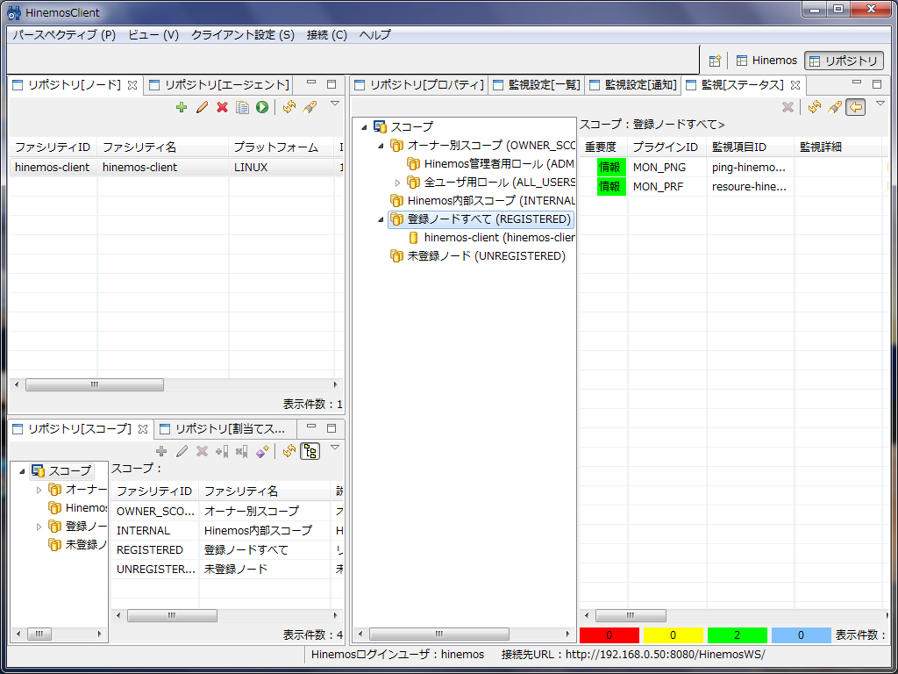Click the grey X delete icon in the status toolbar
Viewport: 898px width, 674px height.
click(x=788, y=107)
